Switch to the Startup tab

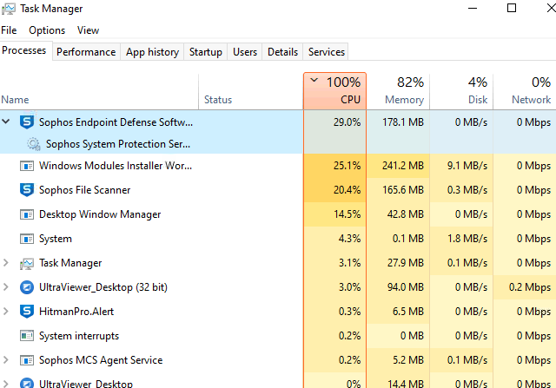click(x=206, y=52)
